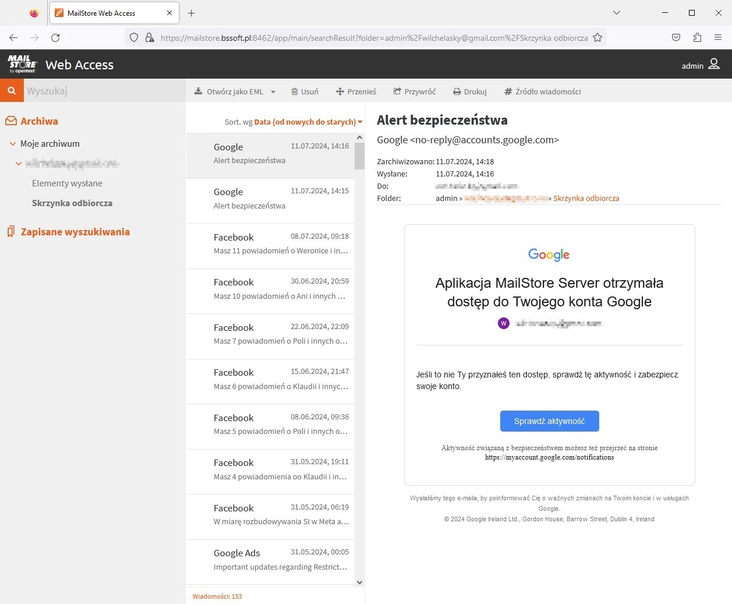
Task: Click the browser address bar URL
Action: coord(374,37)
